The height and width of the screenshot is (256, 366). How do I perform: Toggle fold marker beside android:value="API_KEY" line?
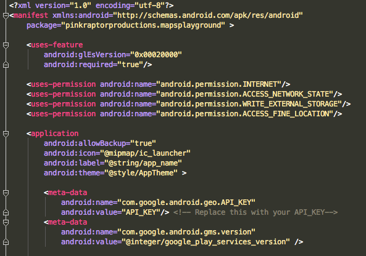click(6, 212)
